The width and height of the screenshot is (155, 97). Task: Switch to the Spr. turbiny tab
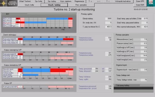52,1
